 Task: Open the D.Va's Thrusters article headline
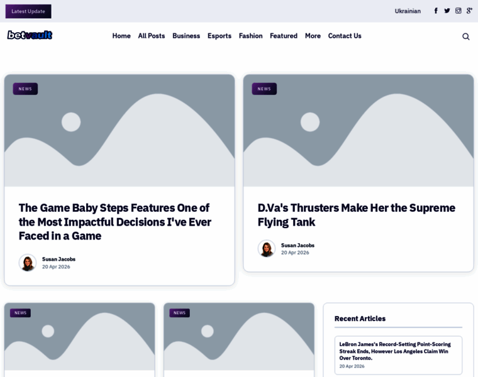point(357,215)
